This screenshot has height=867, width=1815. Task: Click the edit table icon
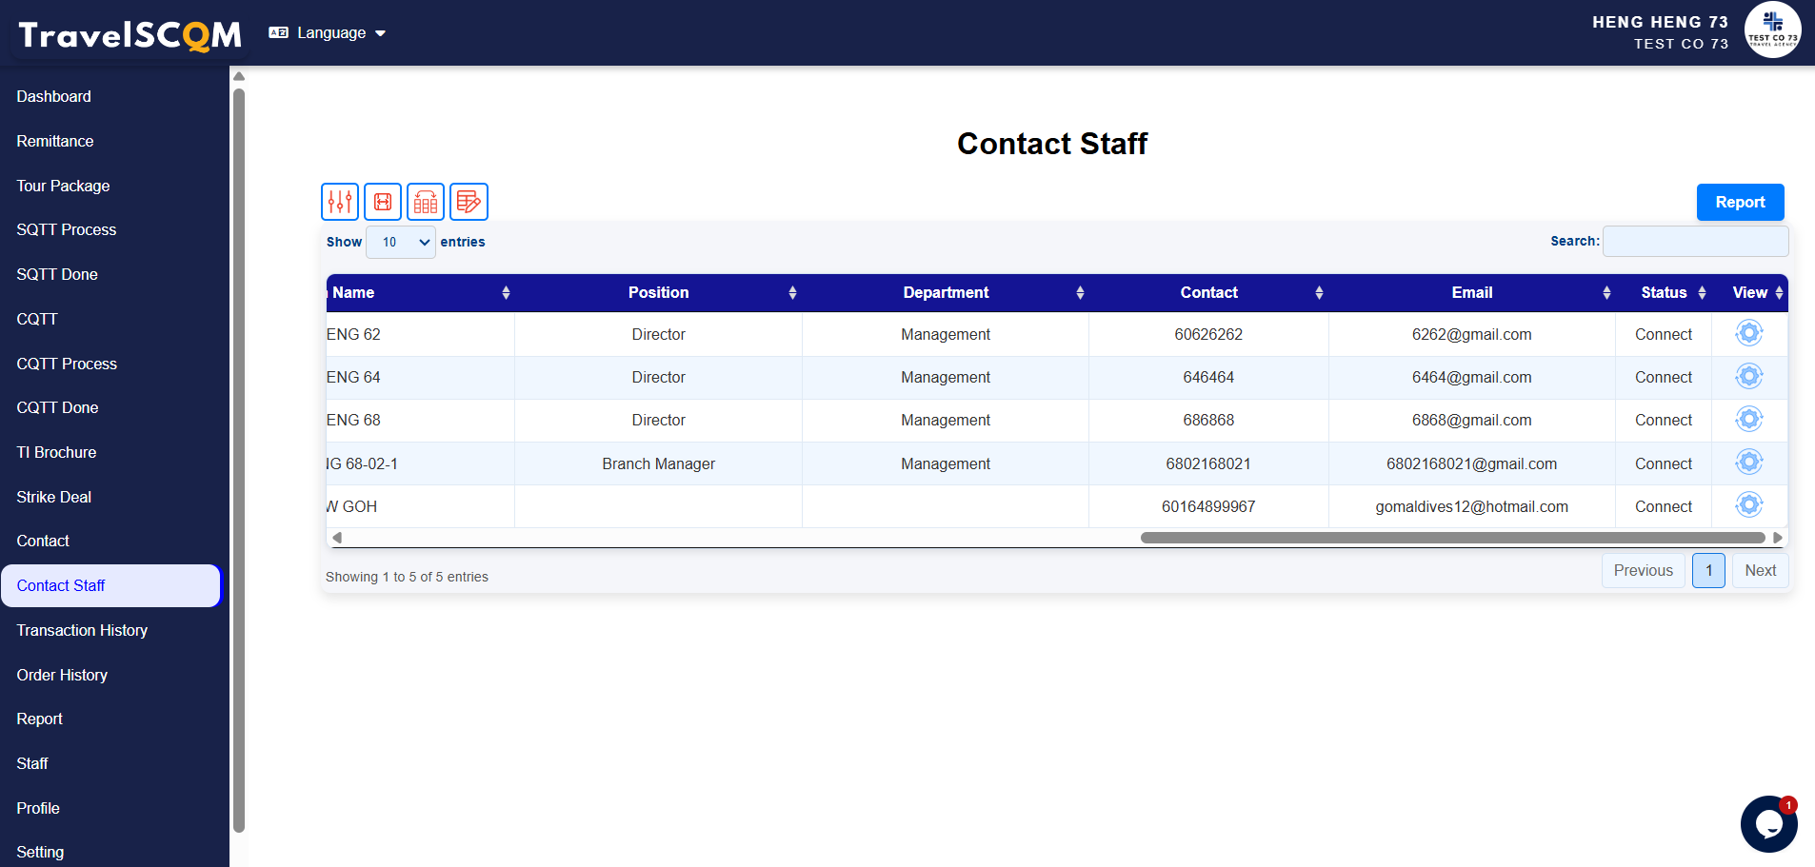click(469, 202)
